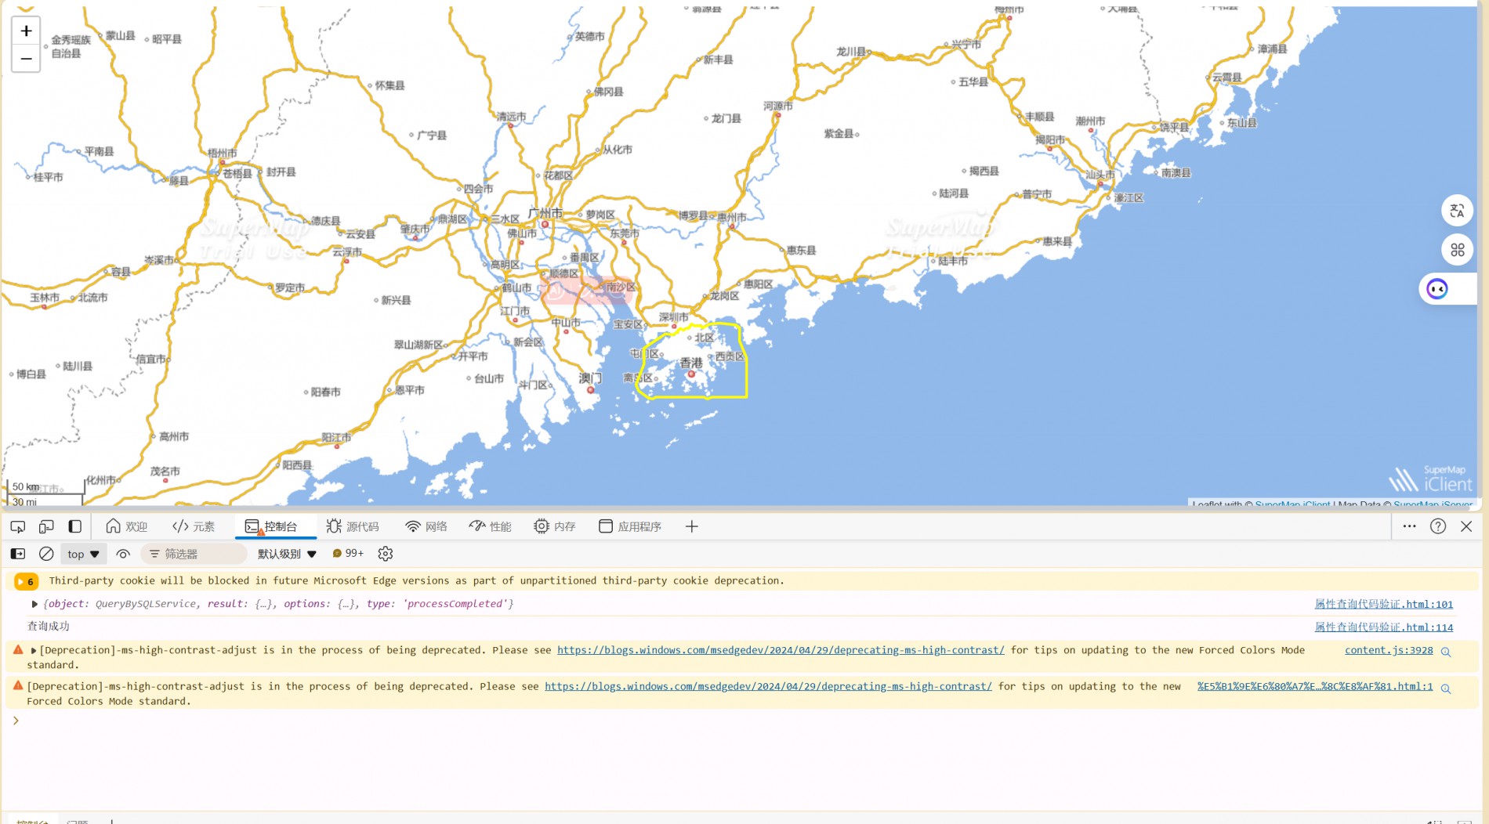Open the 应用程序 application tab
Screen dimensions: 1489x824
click(630, 526)
